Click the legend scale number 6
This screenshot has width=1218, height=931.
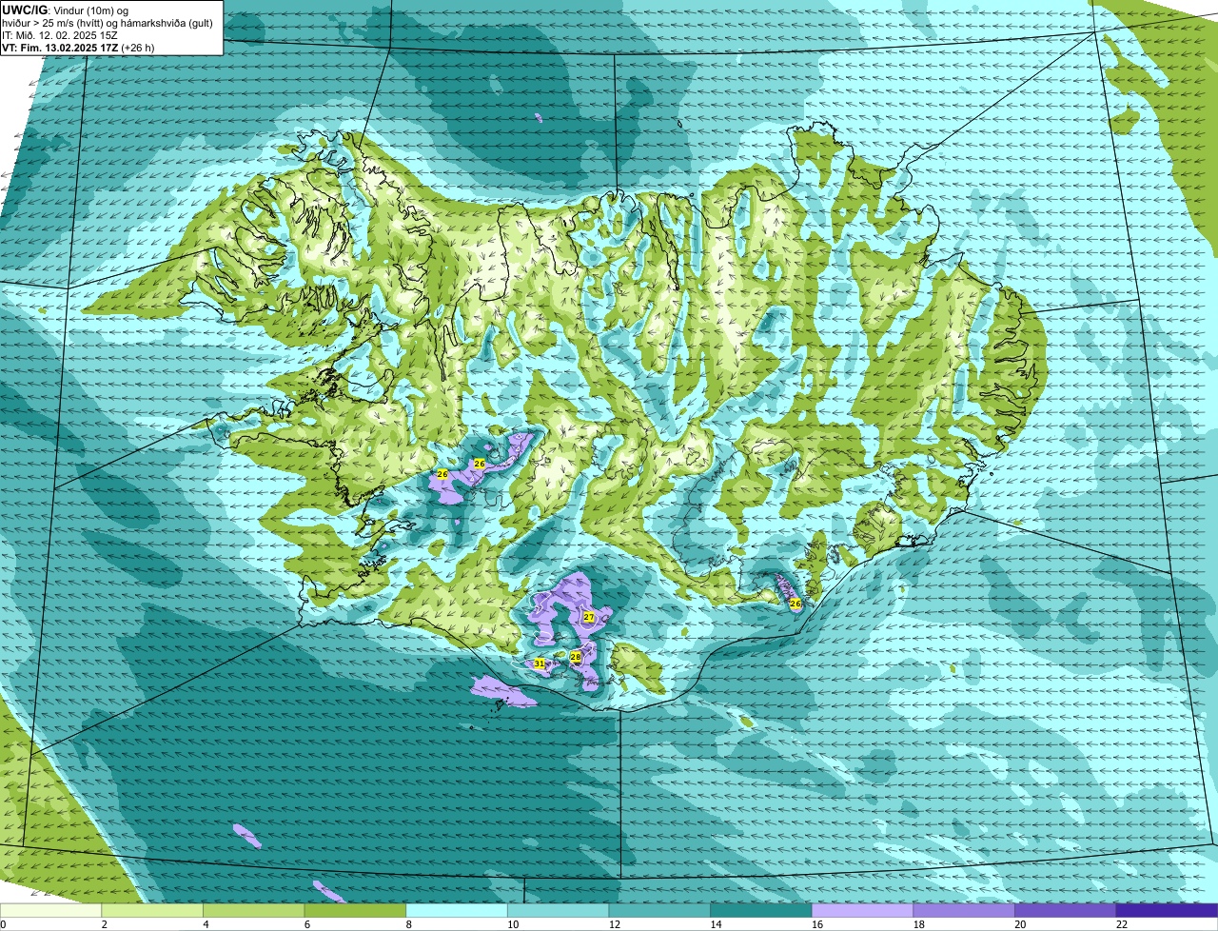306,924
